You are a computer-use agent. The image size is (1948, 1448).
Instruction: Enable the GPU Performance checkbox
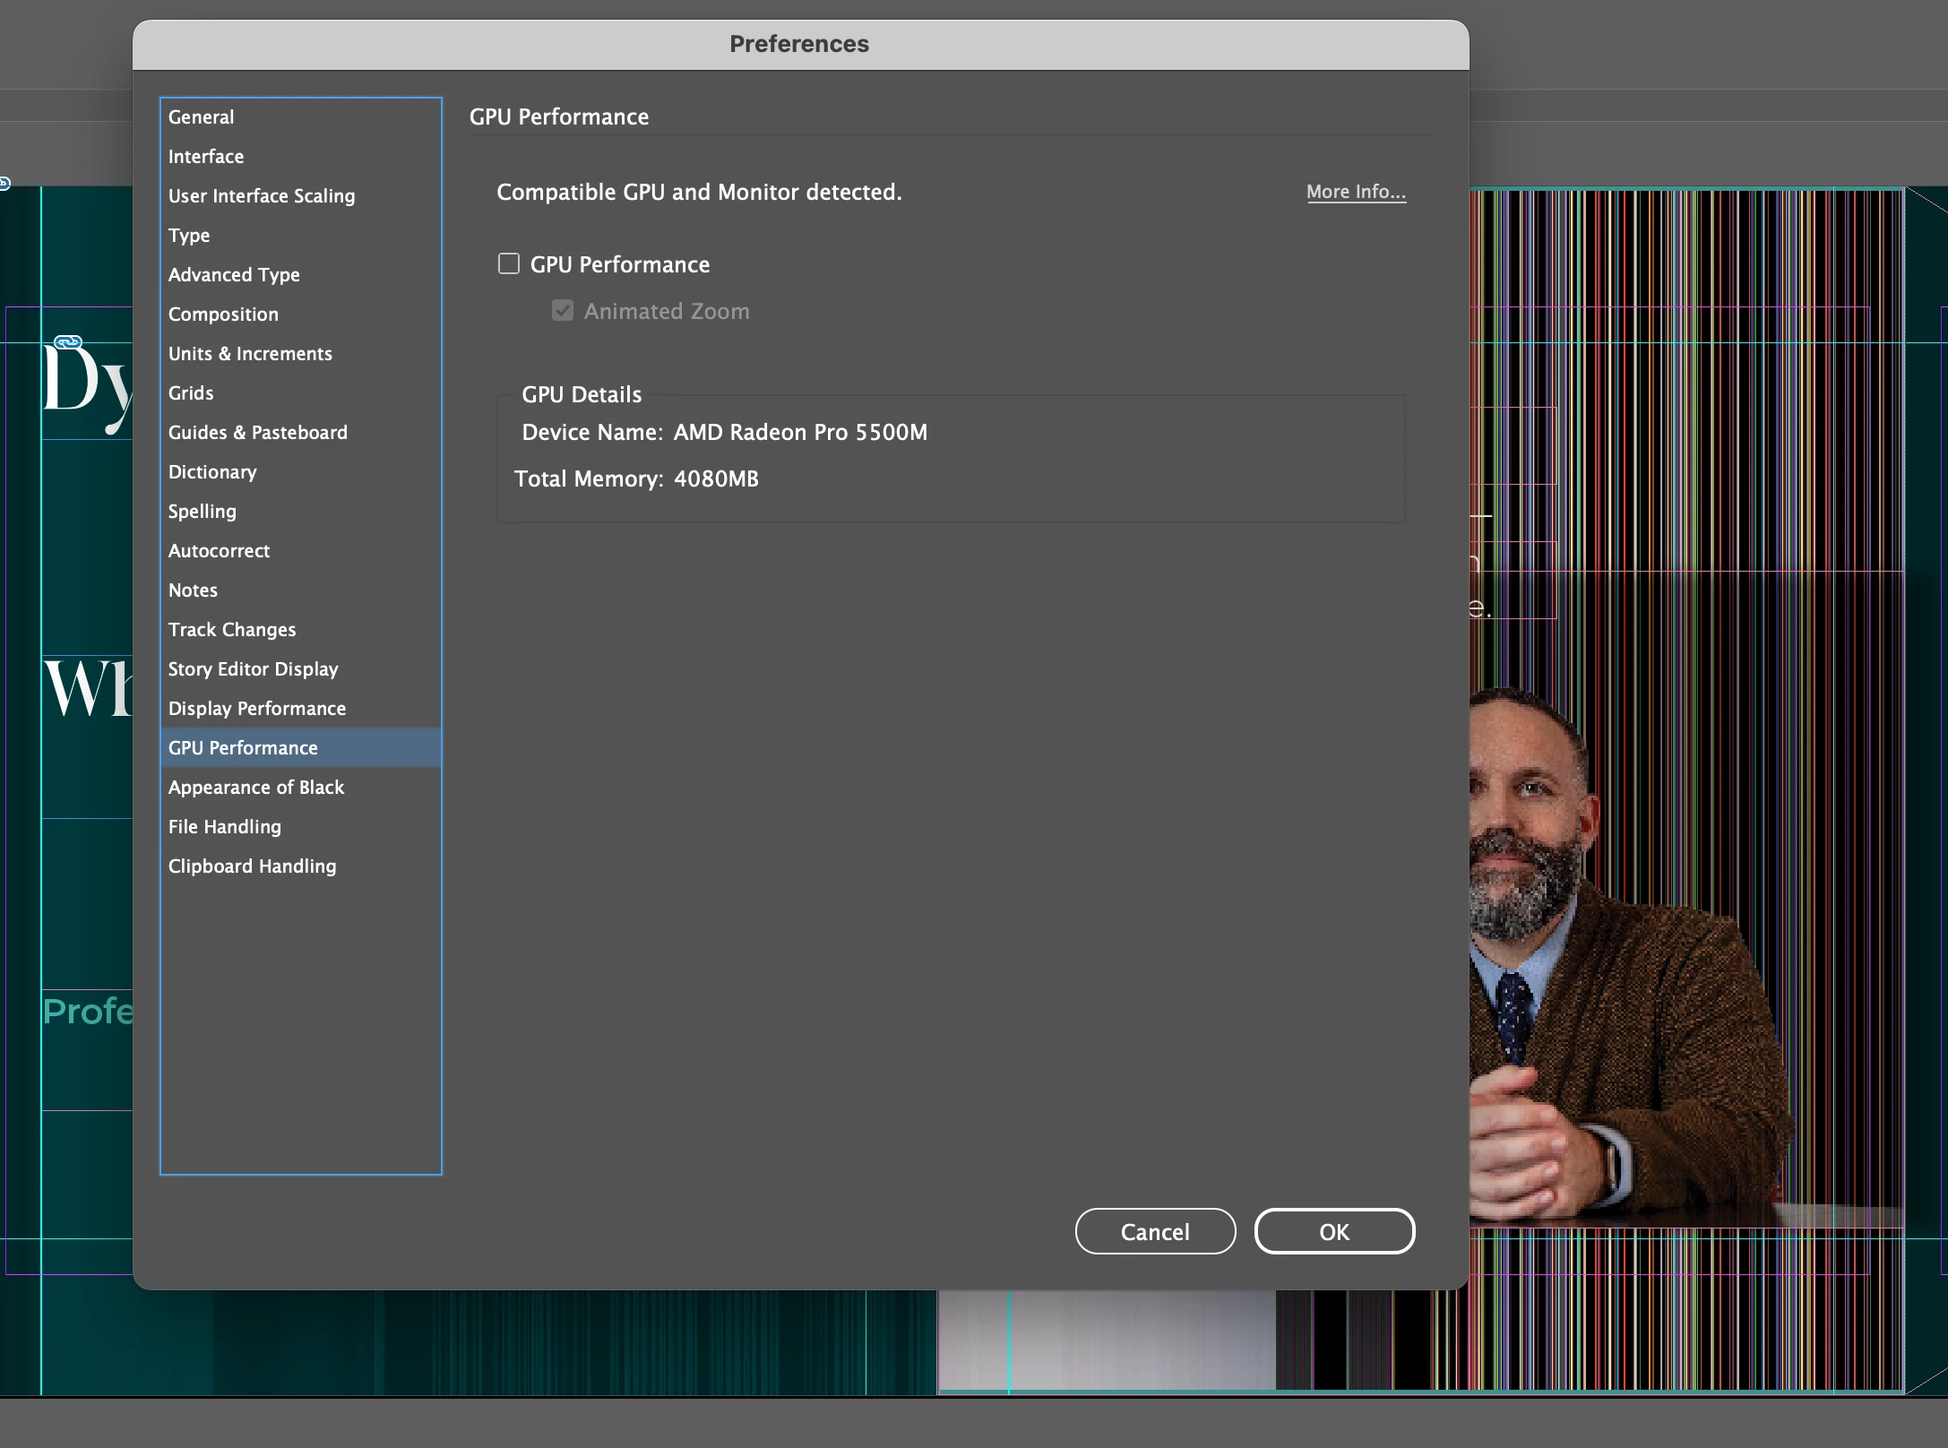(x=509, y=263)
